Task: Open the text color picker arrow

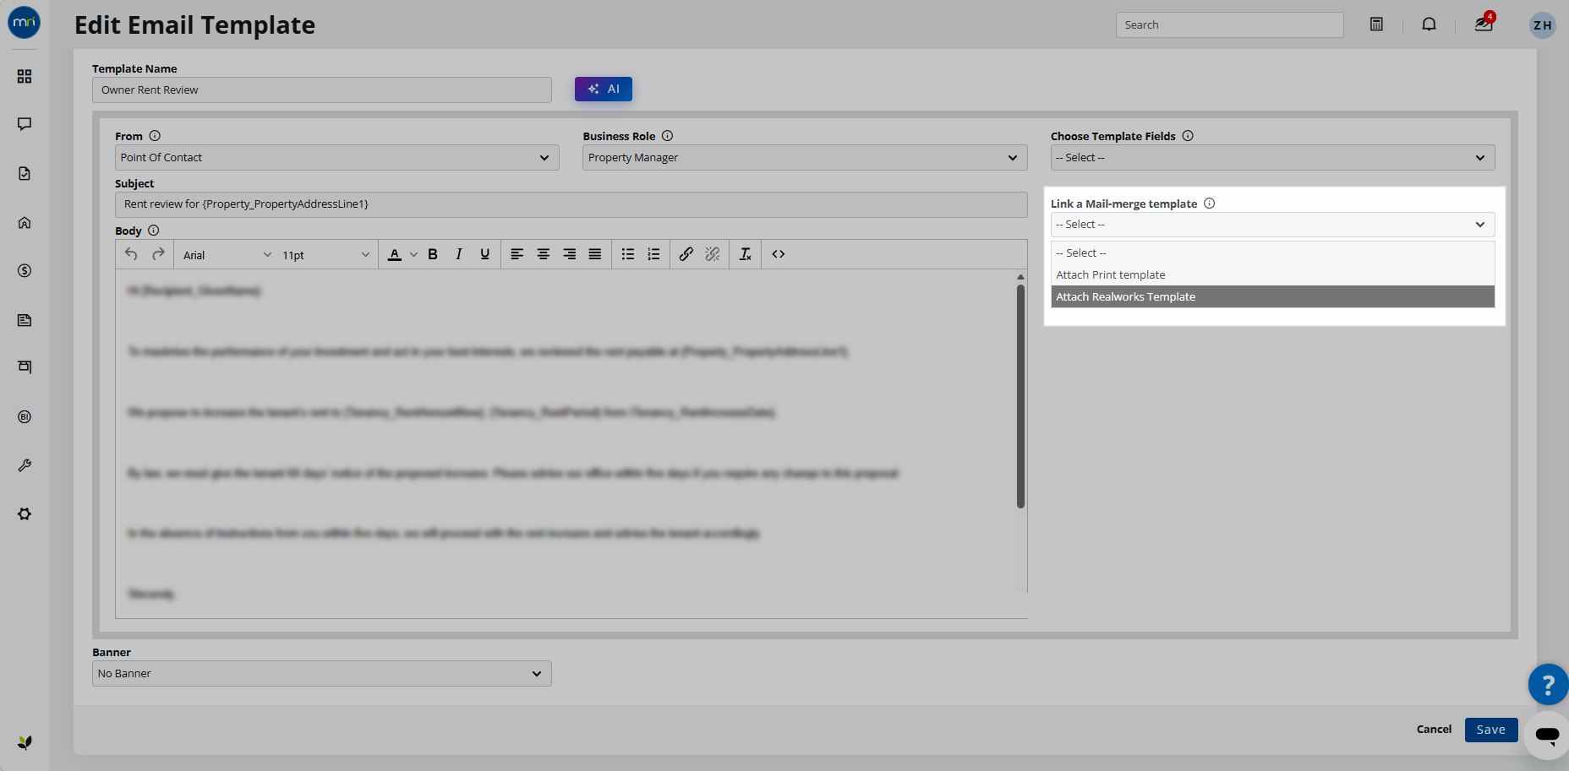Action: [413, 254]
